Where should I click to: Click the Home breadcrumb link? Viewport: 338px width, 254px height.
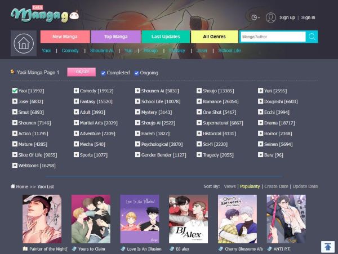pos(22,186)
